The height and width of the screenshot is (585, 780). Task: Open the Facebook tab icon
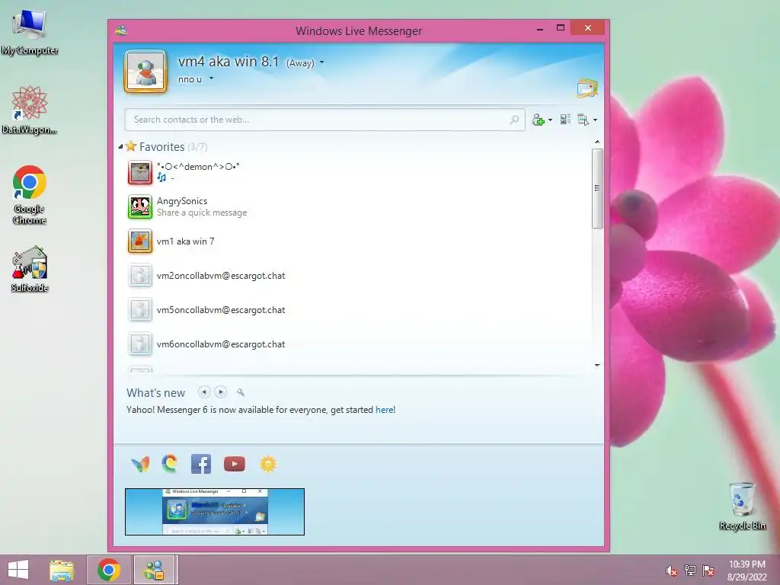click(201, 464)
